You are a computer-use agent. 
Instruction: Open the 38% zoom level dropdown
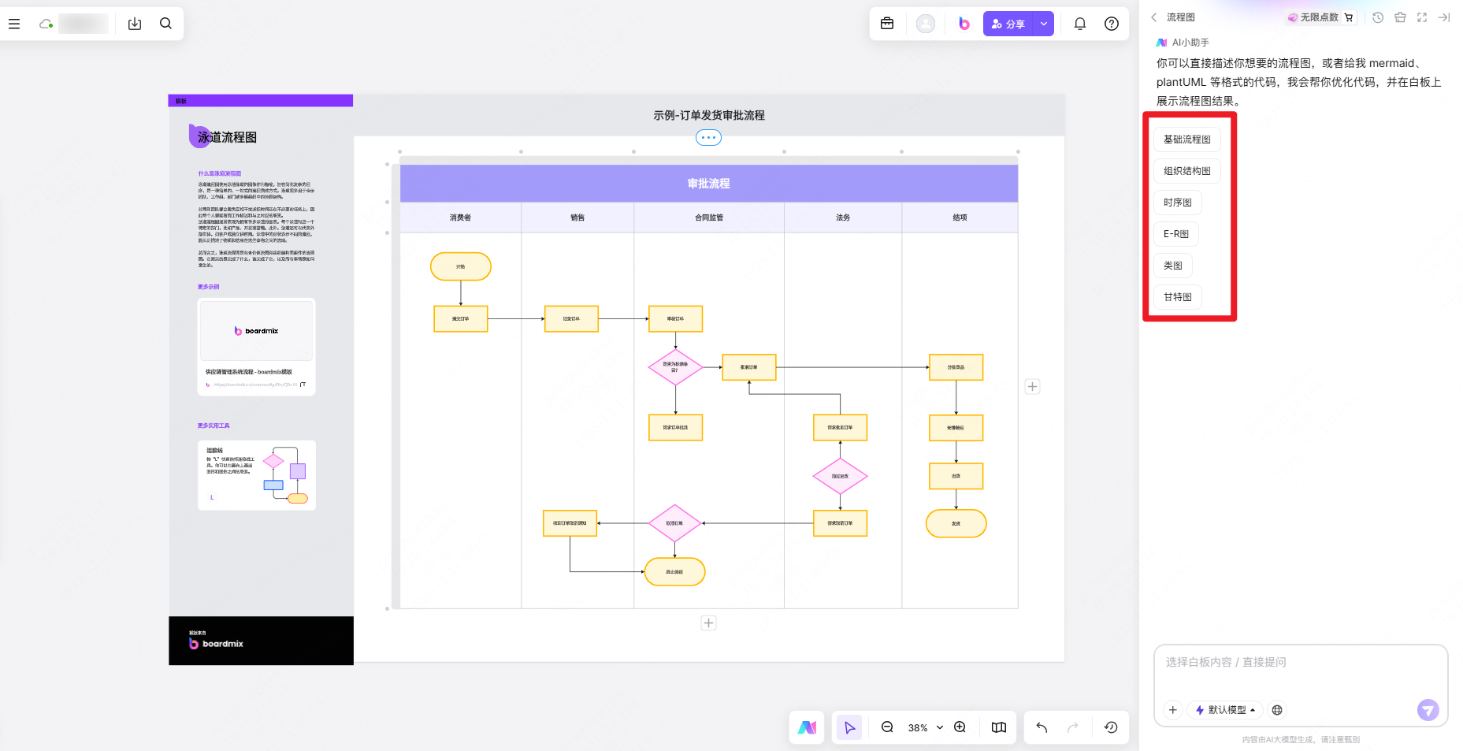pyautogui.click(x=925, y=727)
